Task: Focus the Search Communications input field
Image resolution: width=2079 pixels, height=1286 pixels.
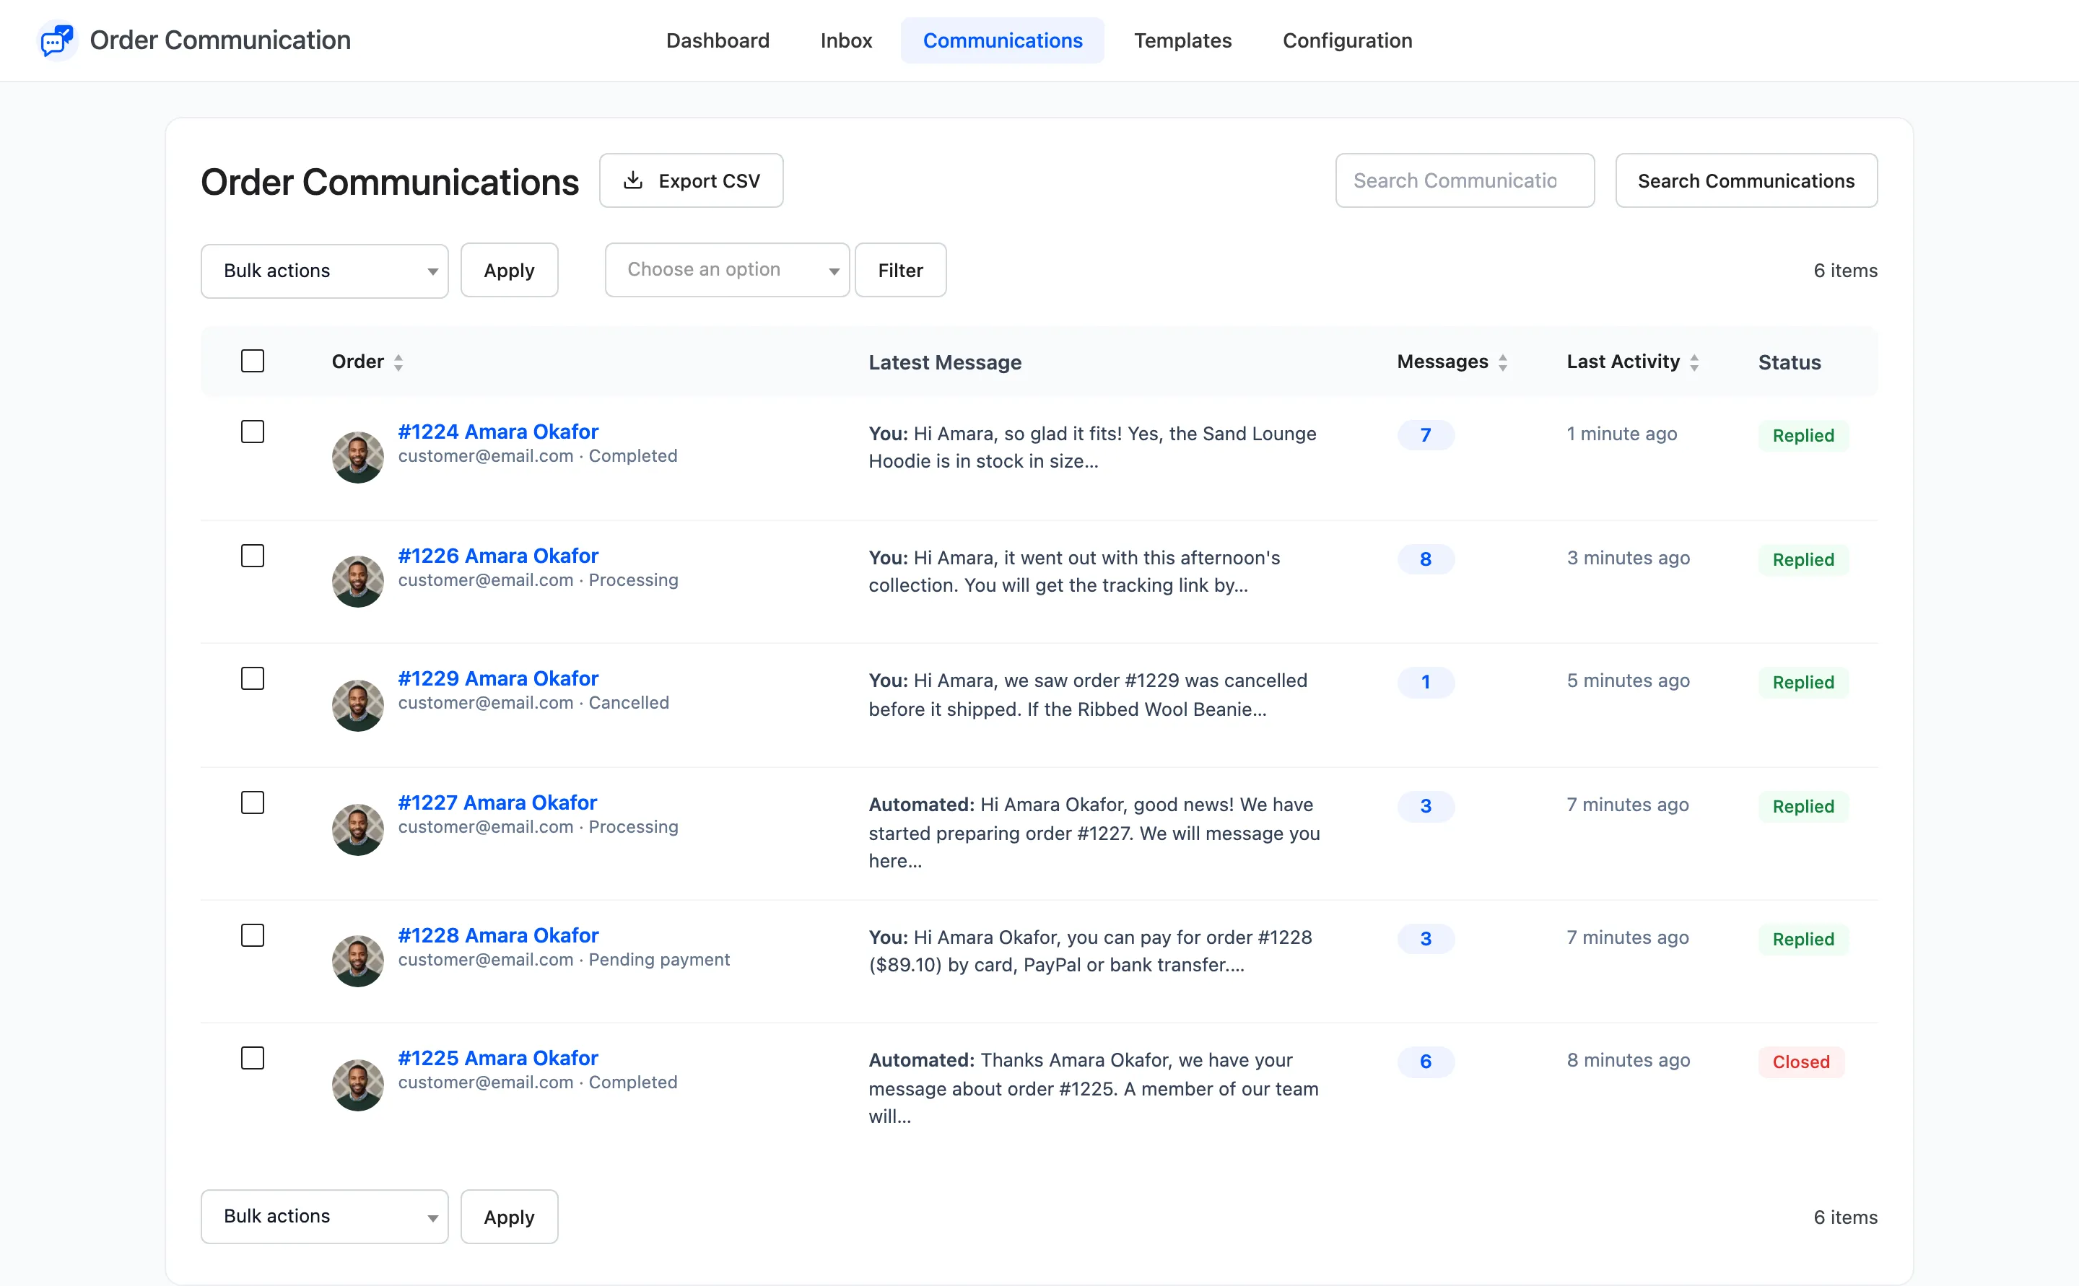Action: [1465, 180]
